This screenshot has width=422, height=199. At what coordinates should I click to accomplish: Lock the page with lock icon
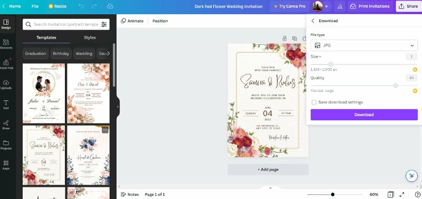point(284,39)
